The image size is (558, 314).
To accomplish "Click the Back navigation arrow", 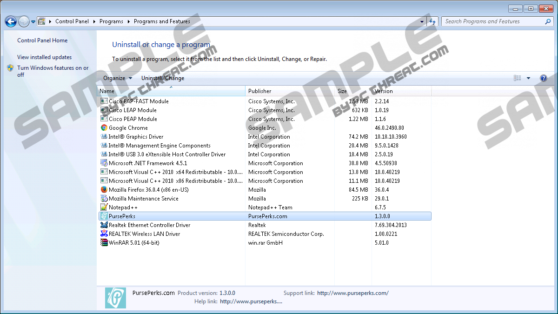I will [x=11, y=21].
